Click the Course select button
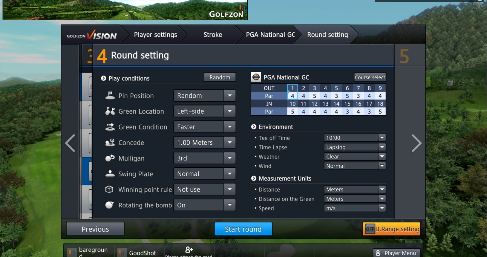This screenshot has height=257, width=487. click(x=370, y=77)
